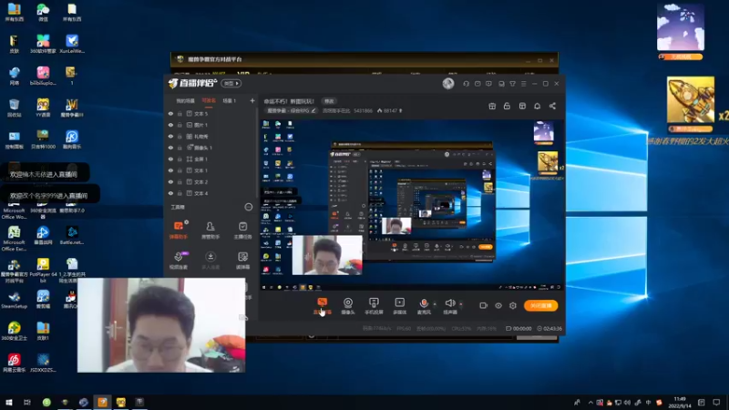Open the gift box icon above the preview
This screenshot has width=729, height=410.
click(492, 106)
